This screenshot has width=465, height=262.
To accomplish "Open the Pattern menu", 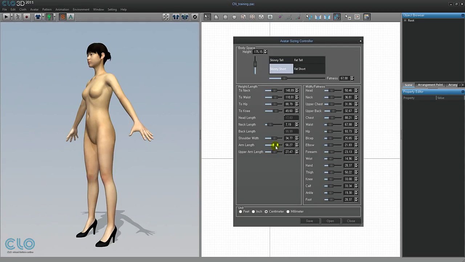I will click(47, 9).
